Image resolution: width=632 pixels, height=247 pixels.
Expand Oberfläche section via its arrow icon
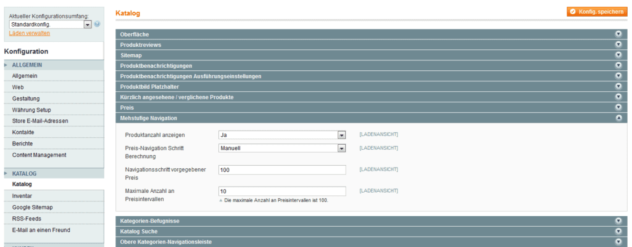coord(618,34)
